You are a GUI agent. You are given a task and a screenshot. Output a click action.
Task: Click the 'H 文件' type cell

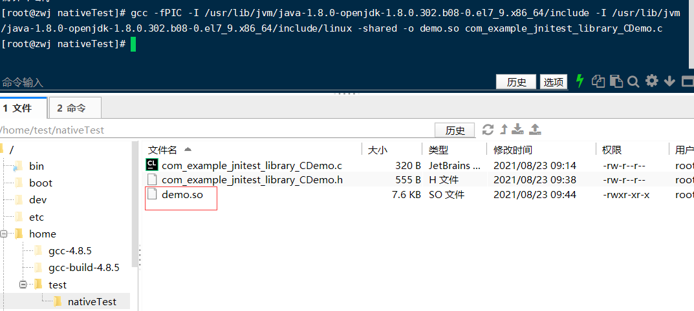[444, 180]
